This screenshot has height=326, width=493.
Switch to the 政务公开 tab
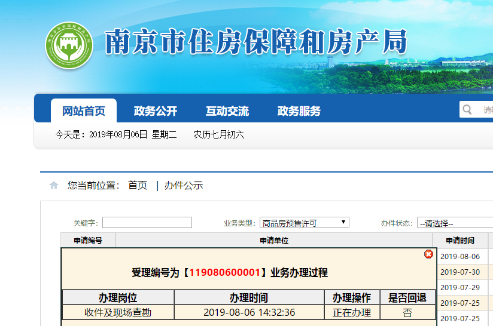point(156,111)
